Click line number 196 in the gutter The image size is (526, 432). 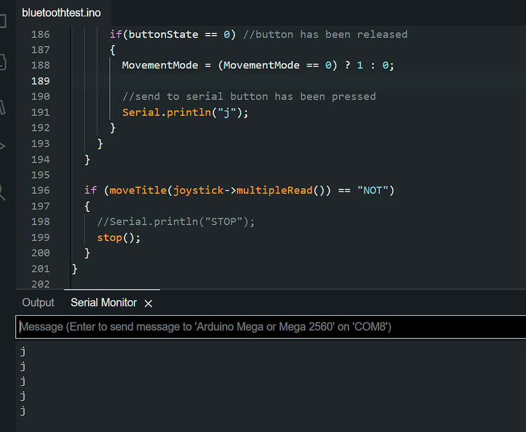[x=40, y=190]
